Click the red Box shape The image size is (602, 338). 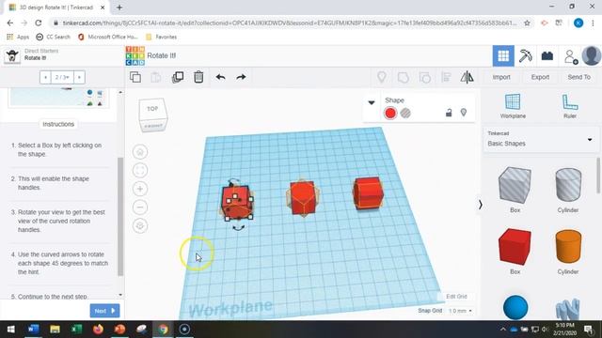515,247
